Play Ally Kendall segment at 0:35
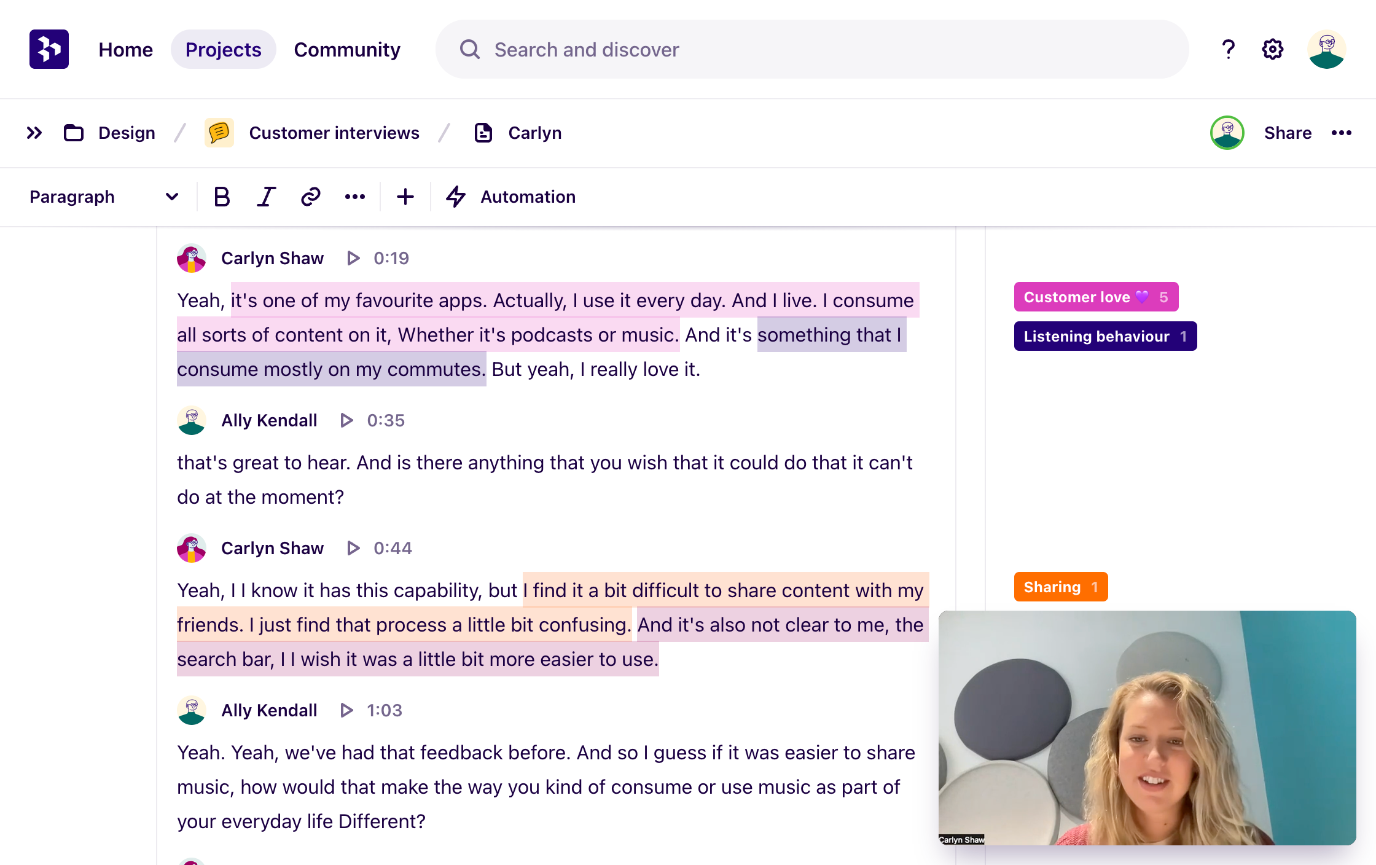Viewport: 1376px width, 865px height. click(x=346, y=420)
